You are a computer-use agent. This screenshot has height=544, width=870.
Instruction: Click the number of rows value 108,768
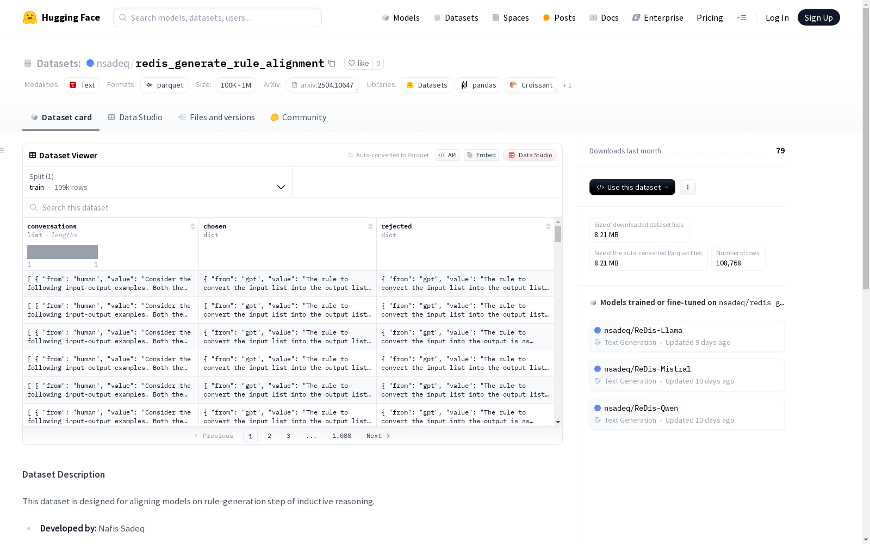coord(729,263)
